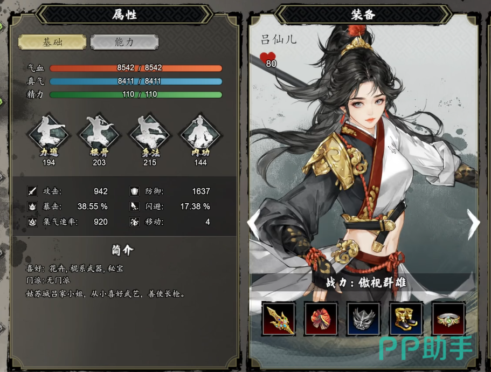Select the silver mask armor slot
The image size is (491, 372).
click(363, 319)
